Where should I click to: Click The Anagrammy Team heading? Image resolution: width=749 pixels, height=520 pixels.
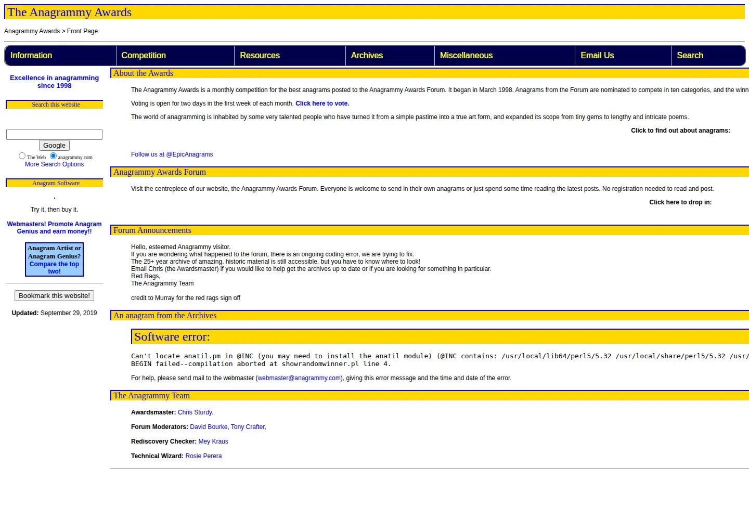pyautogui.click(x=151, y=396)
